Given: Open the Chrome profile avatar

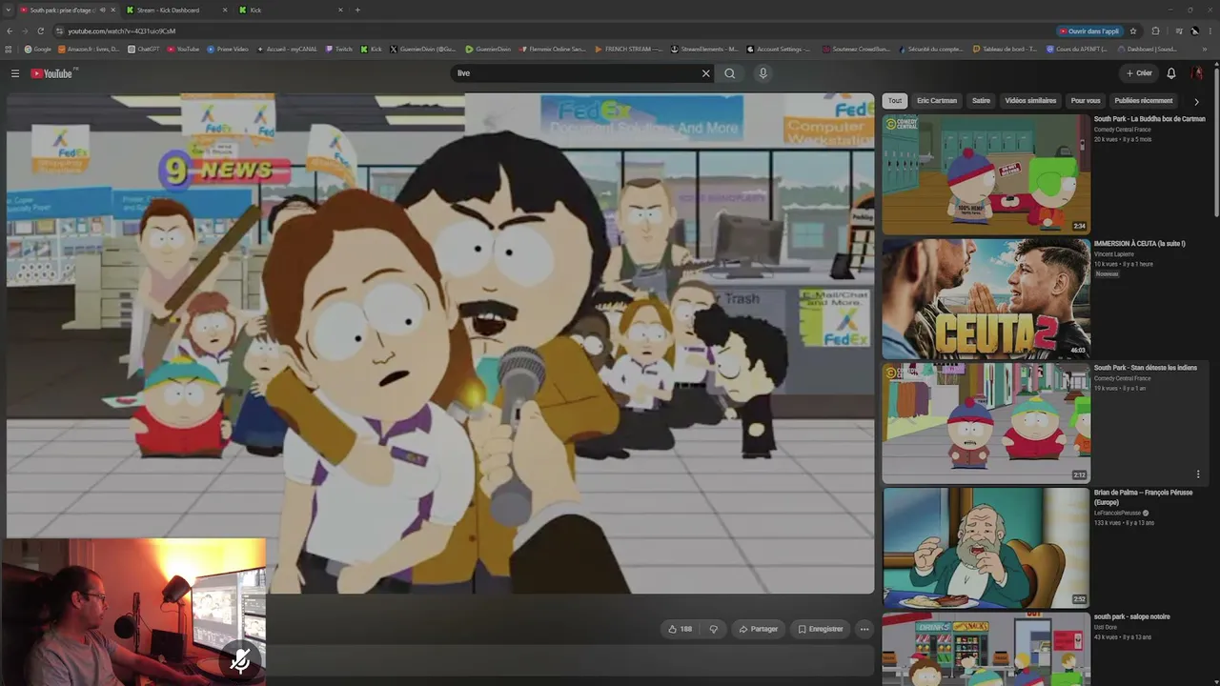Looking at the screenshot, I should coord(1195,31).
